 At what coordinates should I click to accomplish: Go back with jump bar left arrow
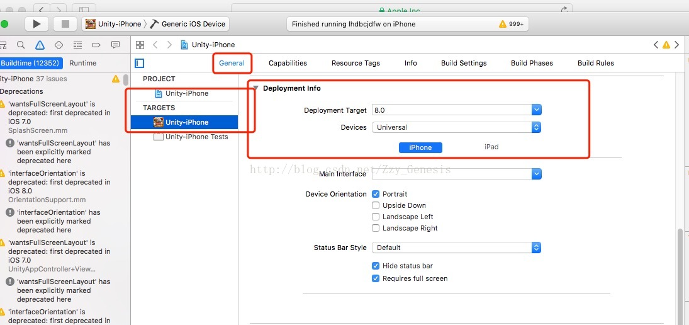coord(155,45)
